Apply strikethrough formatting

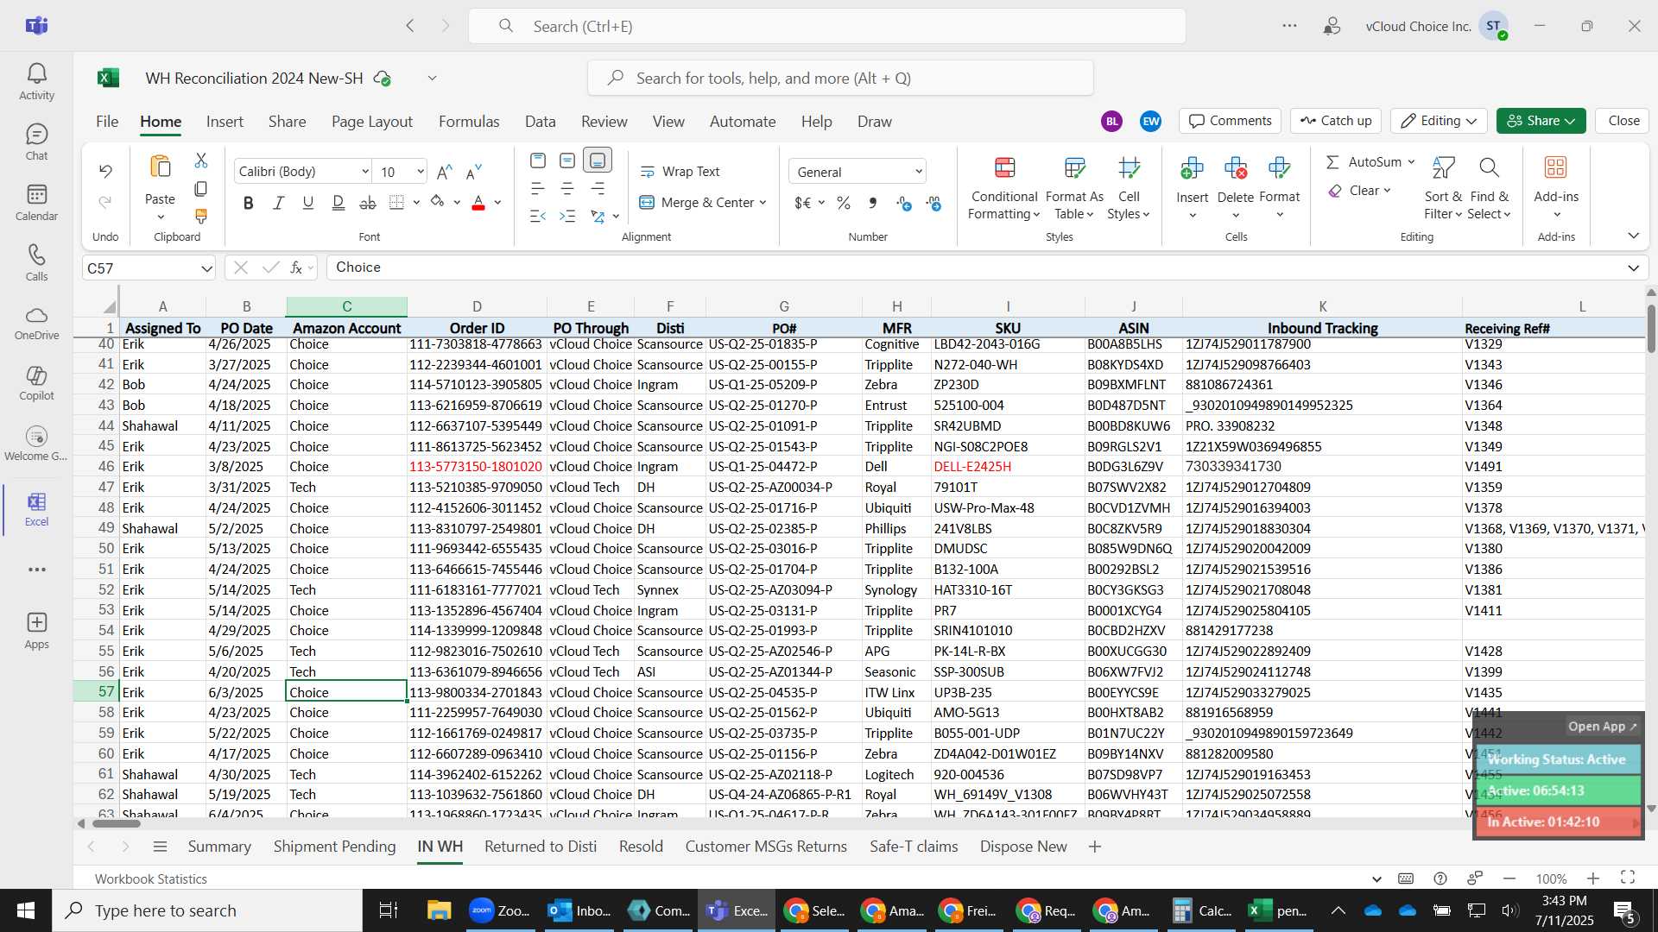[368, 203]
